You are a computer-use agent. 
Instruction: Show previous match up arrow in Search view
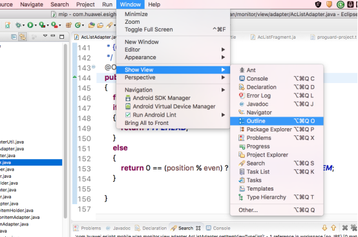(x=333, y=228)
